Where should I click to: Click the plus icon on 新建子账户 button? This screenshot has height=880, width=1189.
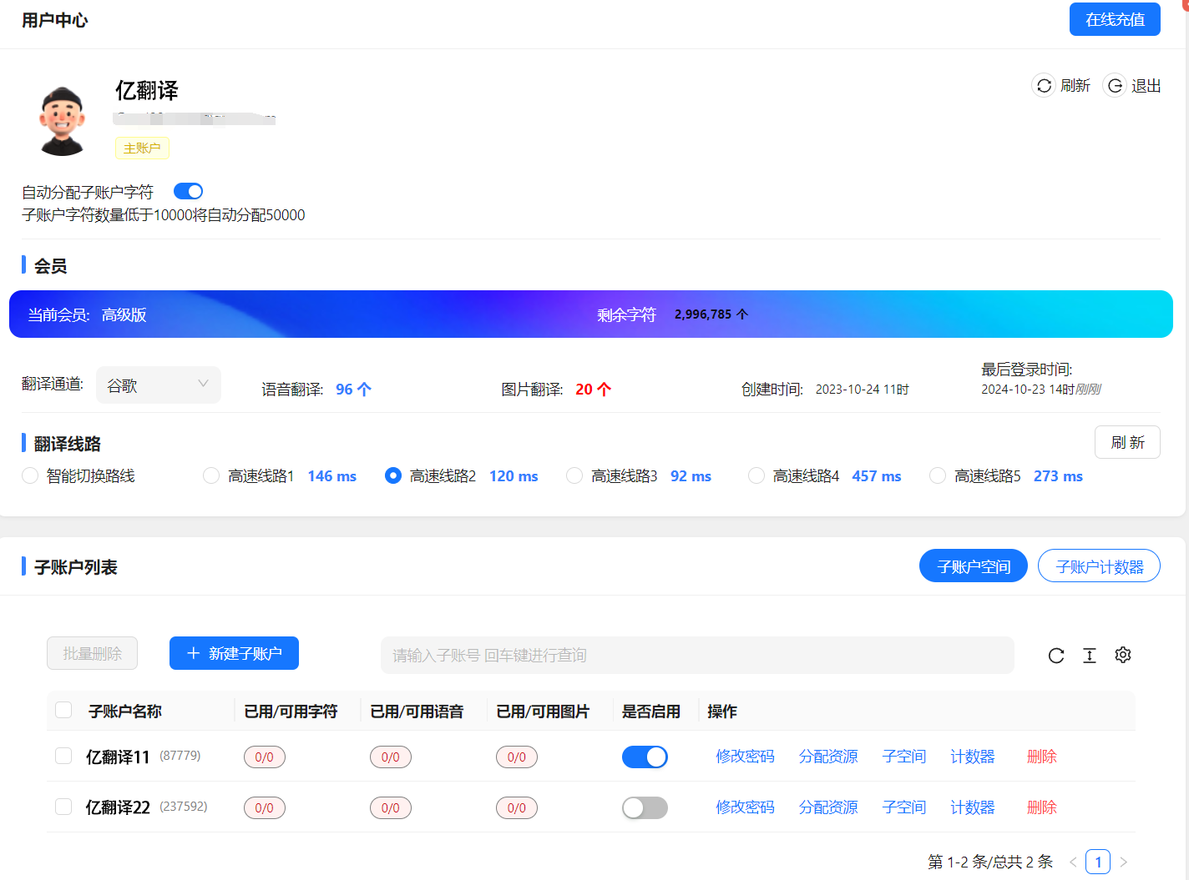click(195, 653)
